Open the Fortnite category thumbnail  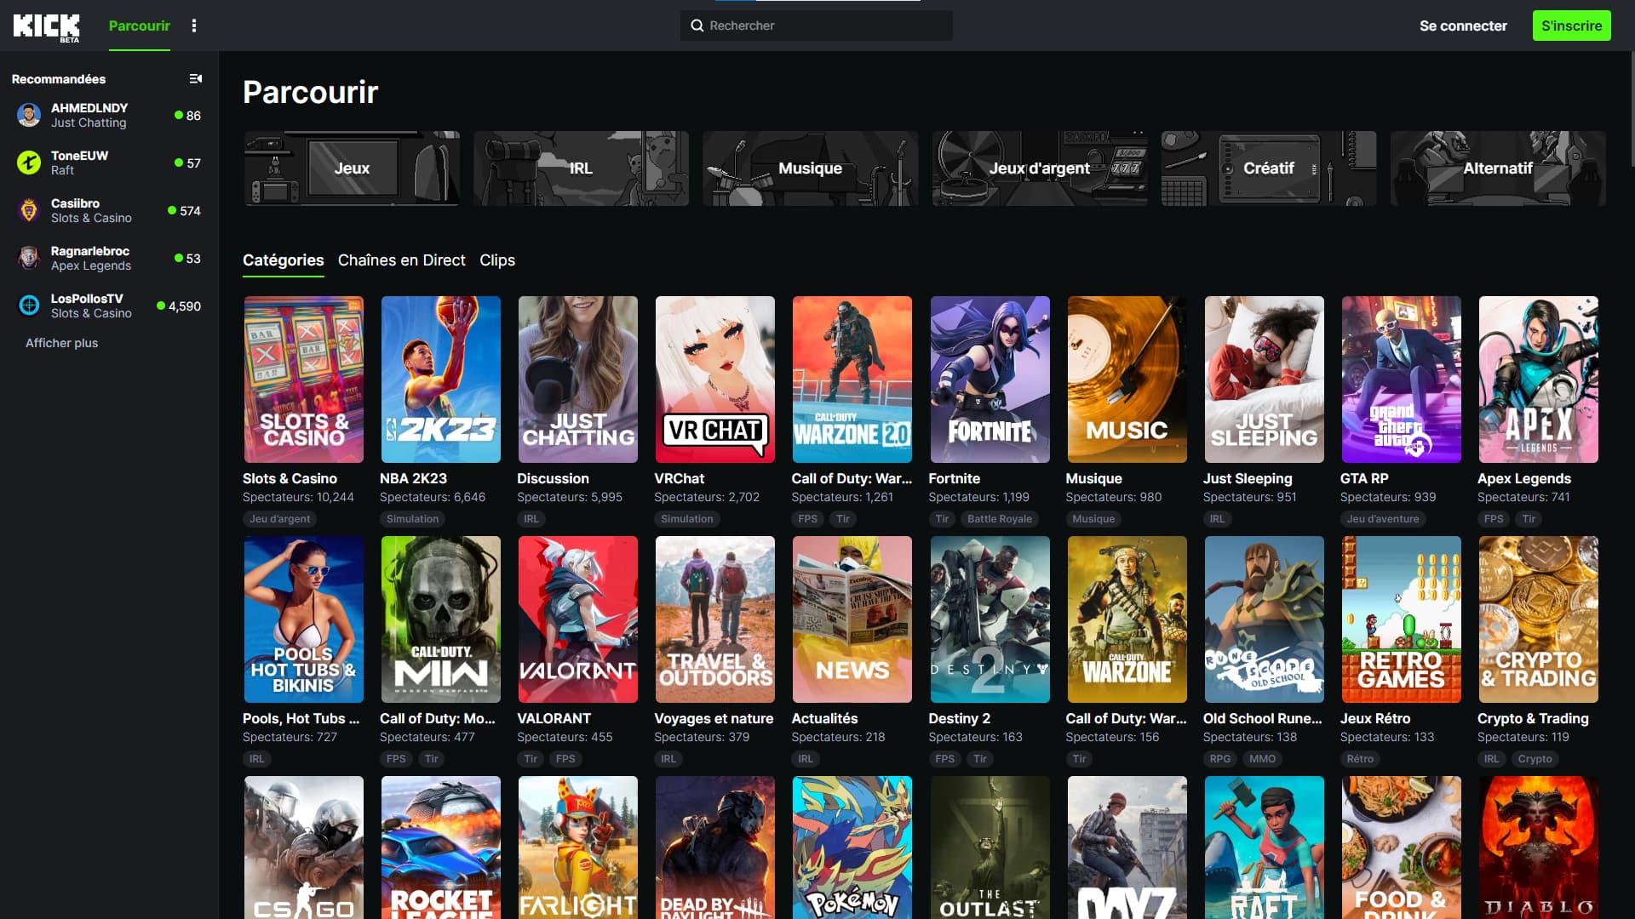pos(990,380)
